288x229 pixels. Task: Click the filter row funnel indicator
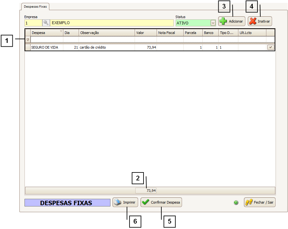[x=28, y=40]
